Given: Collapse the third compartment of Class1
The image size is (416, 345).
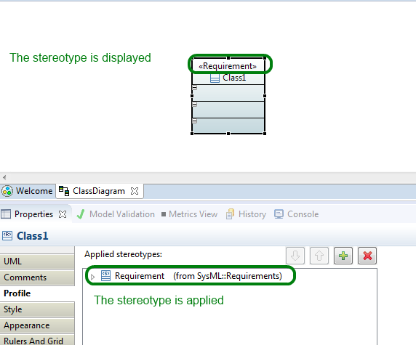Looking at the screenshot, I should click(x=195, y=121).
